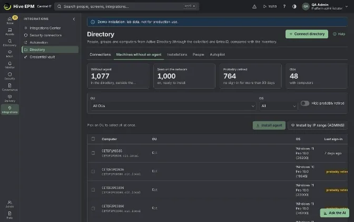Go to the Discovery section
The height and width of the screenshot is (222, 354).
(x=9, y=43)
